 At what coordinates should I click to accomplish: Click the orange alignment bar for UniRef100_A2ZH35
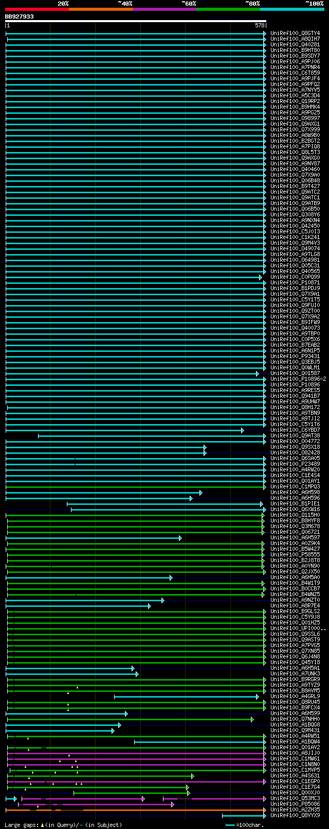(x=136, y=810)
